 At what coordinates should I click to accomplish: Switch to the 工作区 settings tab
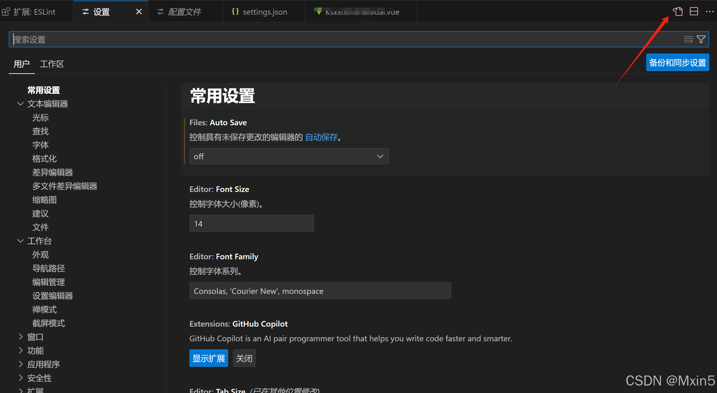click(52, 64)
